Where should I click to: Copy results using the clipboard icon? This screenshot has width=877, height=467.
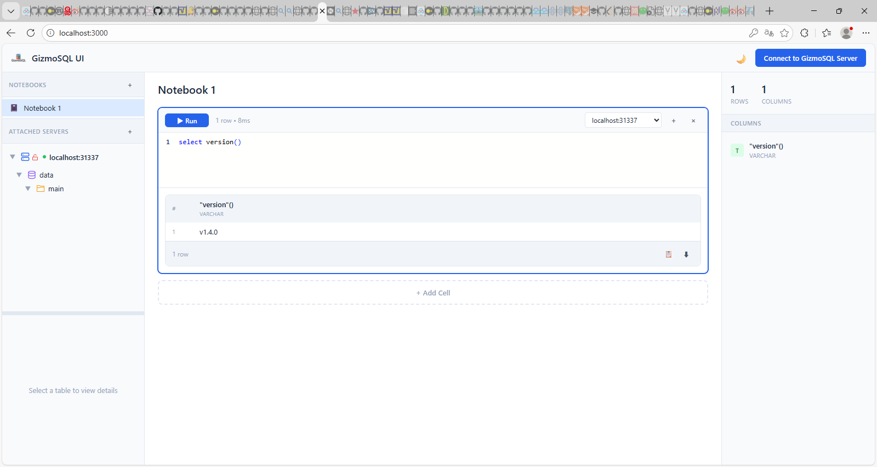[x=669, y=254]
